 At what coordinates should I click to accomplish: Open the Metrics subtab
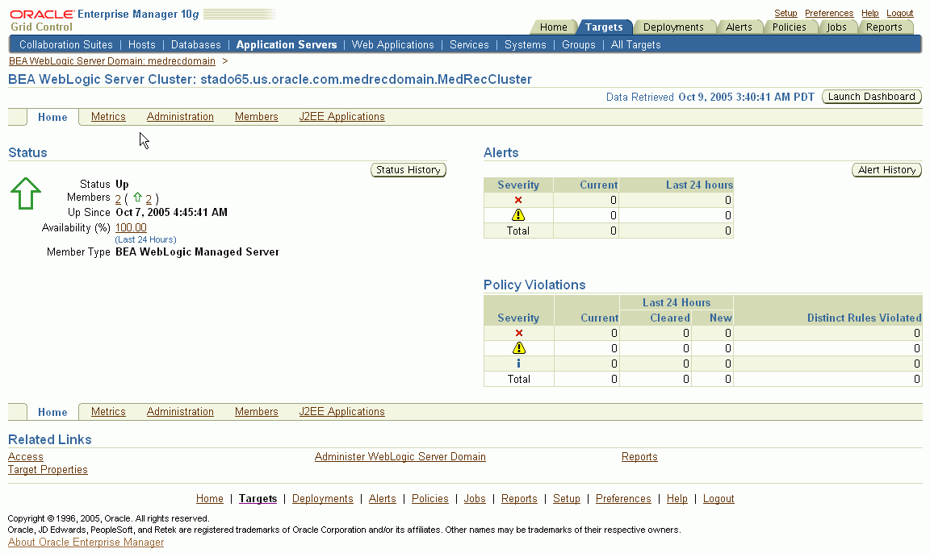108,116
